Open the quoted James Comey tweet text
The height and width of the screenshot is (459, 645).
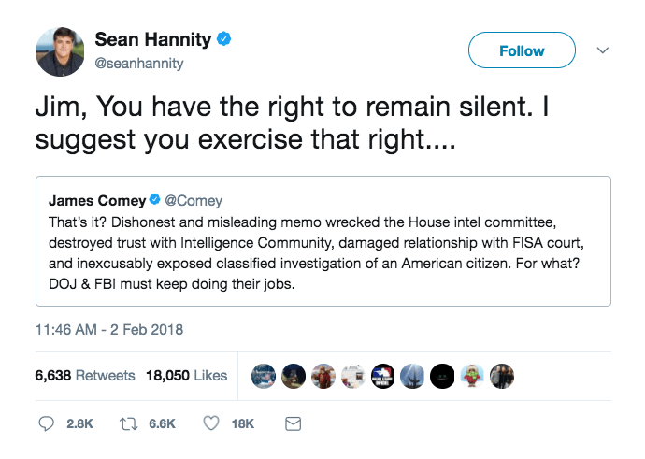316,253
